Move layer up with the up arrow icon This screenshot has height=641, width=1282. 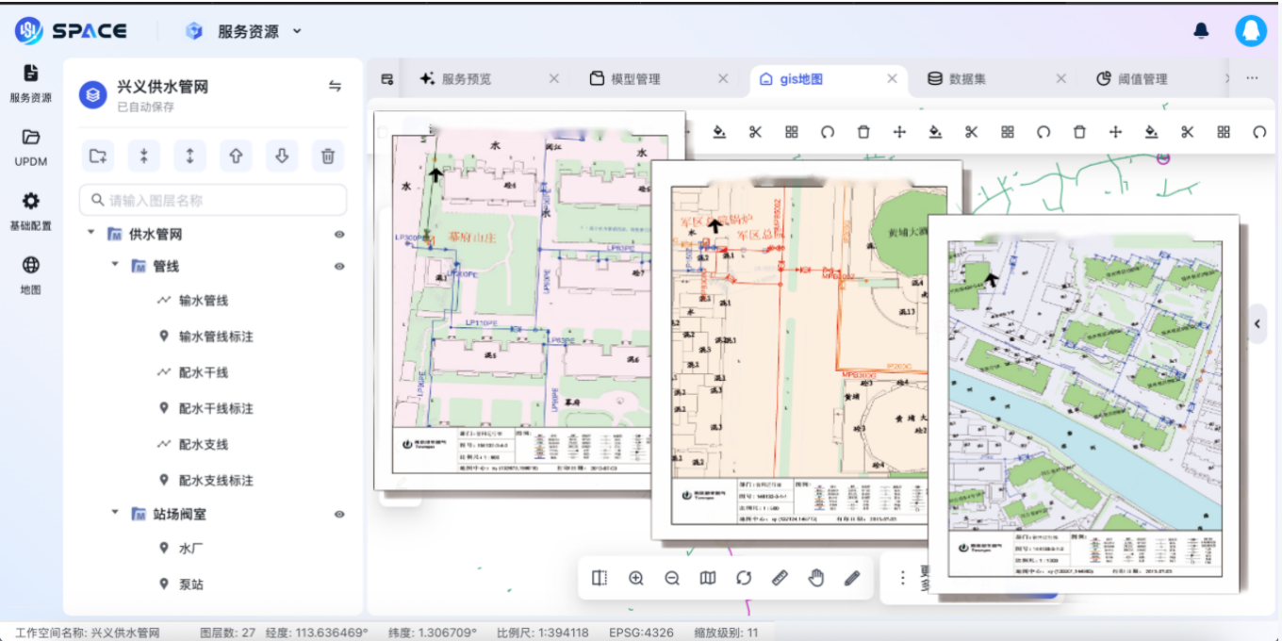[236, 156]
